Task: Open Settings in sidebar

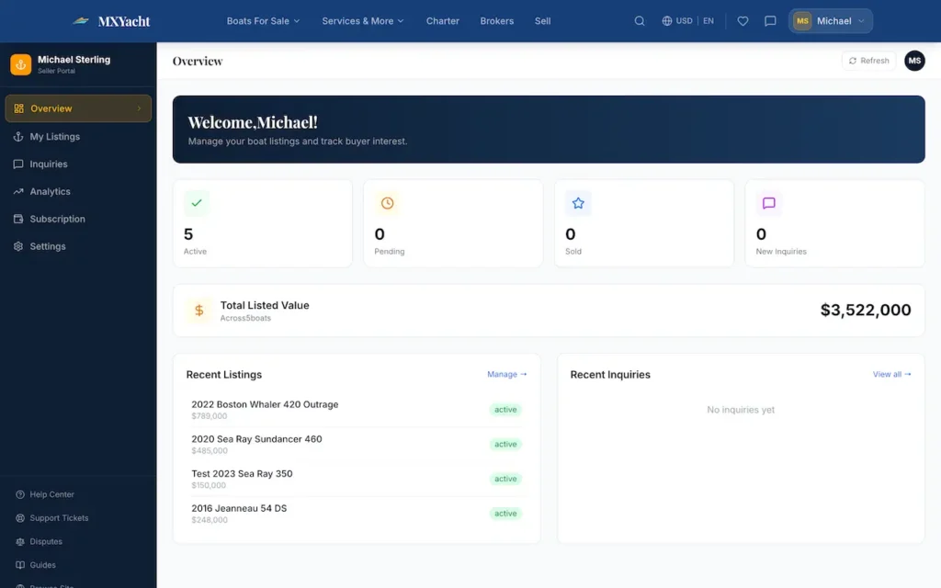Action: (x=78, y=246)
